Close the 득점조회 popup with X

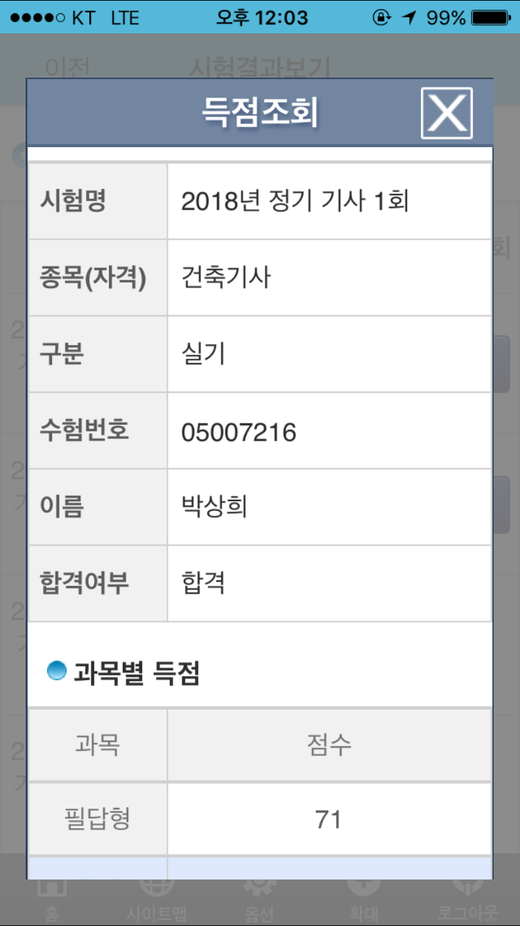(447, 112)
